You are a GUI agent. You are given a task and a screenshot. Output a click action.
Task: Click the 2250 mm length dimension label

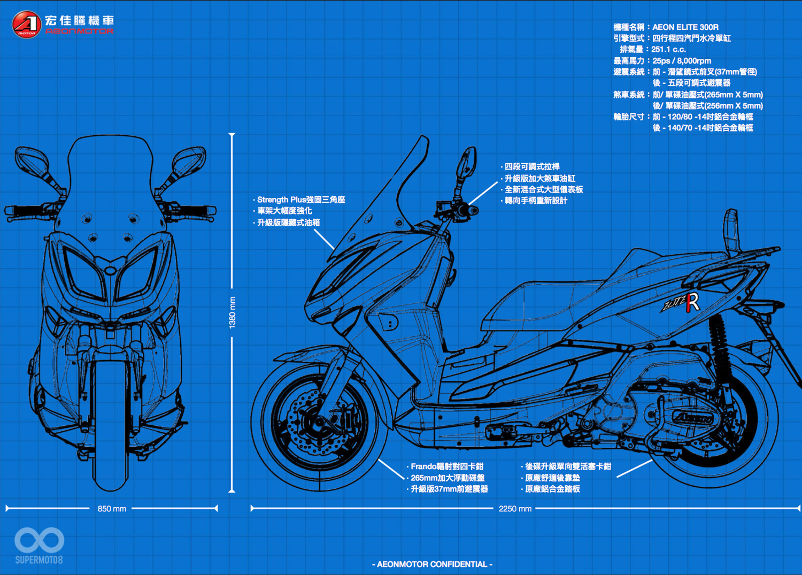[x=515, y=509]
